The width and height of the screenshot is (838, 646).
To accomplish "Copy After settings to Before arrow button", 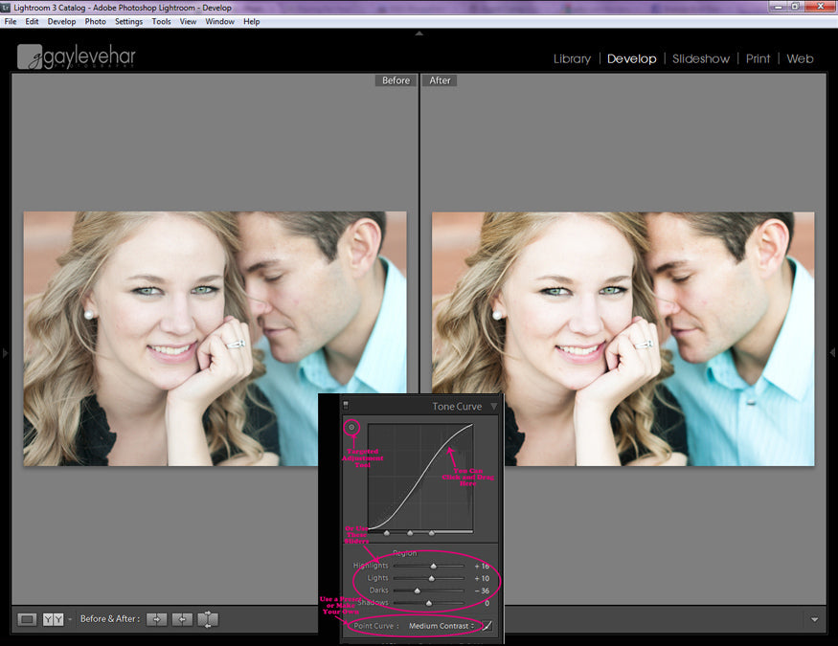I will (x=182, y=619).
